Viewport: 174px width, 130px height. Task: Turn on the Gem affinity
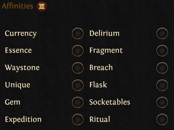click(x=78, y=102)
